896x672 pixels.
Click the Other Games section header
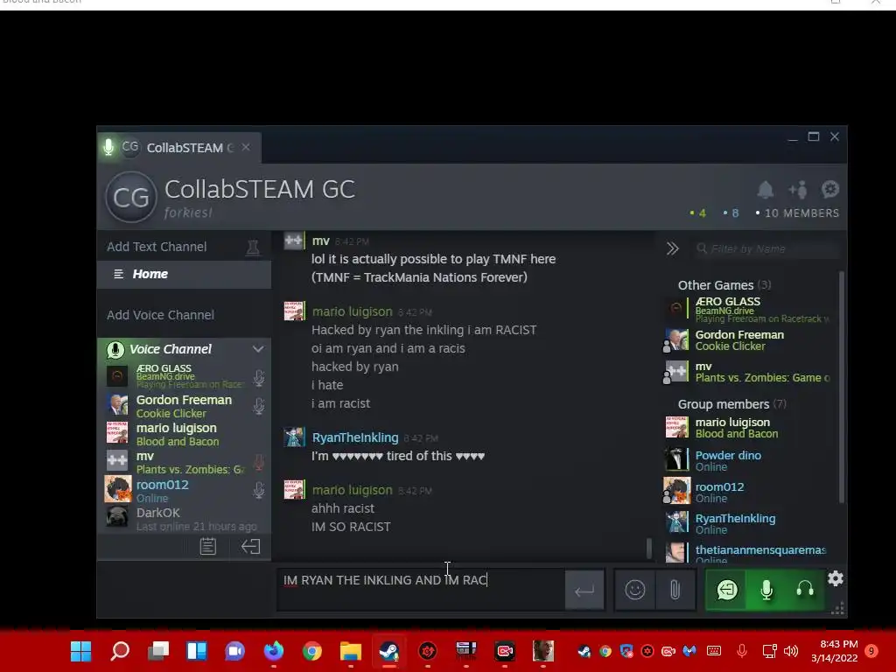(x=724, y=285)
